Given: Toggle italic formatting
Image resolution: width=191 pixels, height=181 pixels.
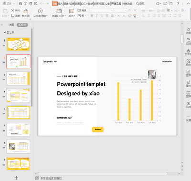Looking at the screenshot, I should pos(97,16).
